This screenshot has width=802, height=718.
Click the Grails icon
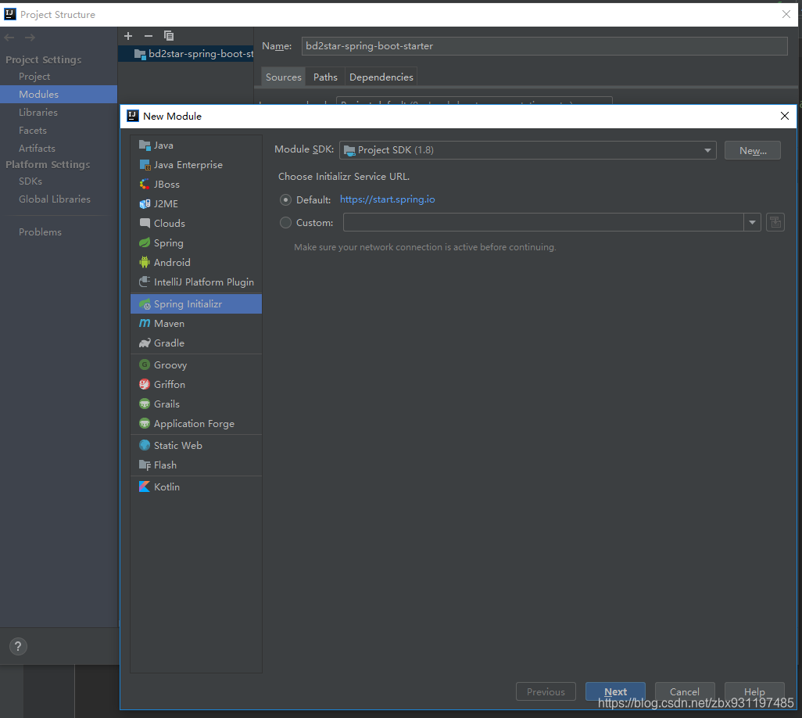click(x=145, y=404)
